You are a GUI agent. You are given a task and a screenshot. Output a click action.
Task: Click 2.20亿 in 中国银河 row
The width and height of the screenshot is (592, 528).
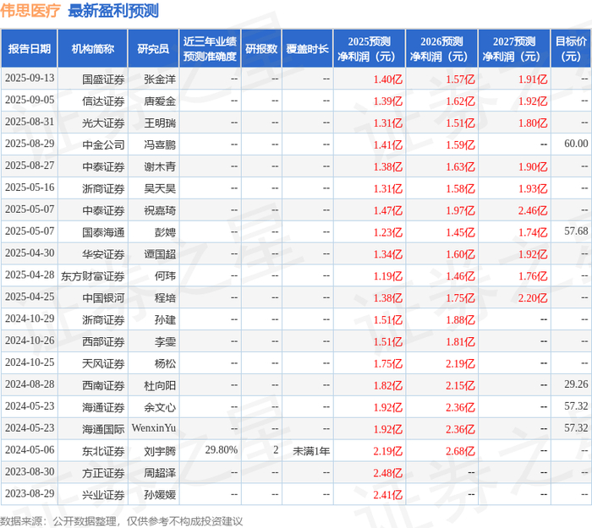point(532,298)
